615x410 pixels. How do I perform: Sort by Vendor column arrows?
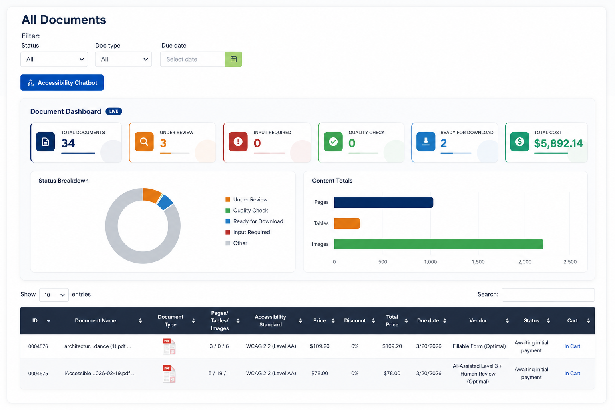507,321
